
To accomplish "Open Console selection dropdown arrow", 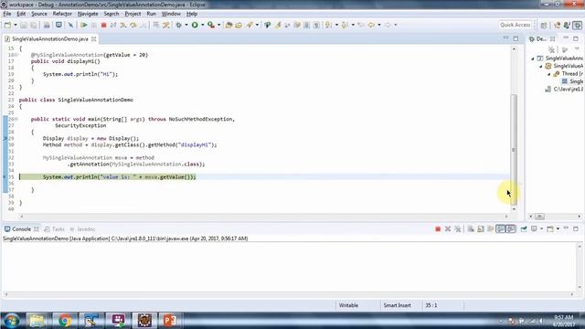I will point(541,228).
